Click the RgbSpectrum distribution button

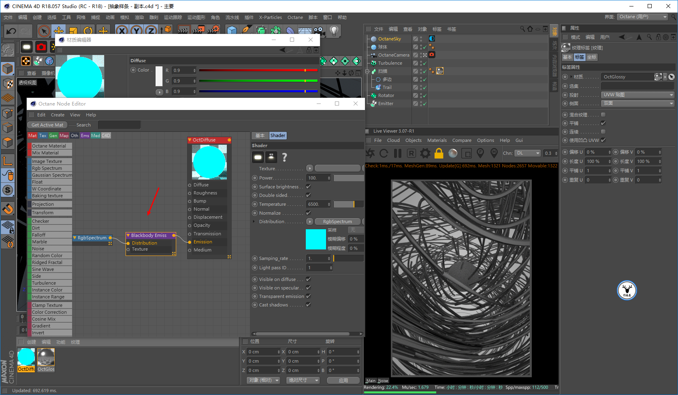(x=337, y=222)
